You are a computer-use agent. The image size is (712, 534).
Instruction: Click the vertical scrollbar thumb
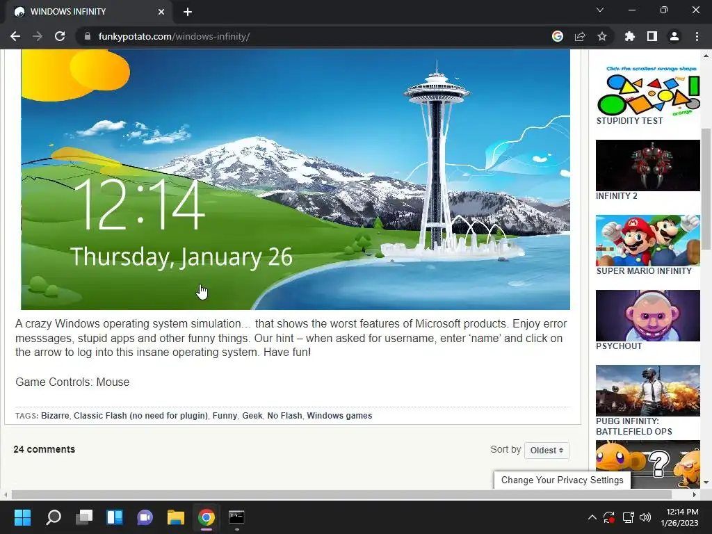tap(706, 188)
